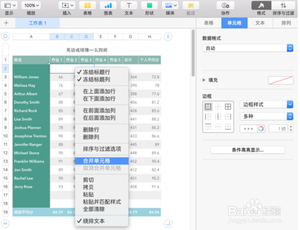
Task: Click the vertical scrollbar of the sheet
Action: pyautogui.click(x=193, y=53)
